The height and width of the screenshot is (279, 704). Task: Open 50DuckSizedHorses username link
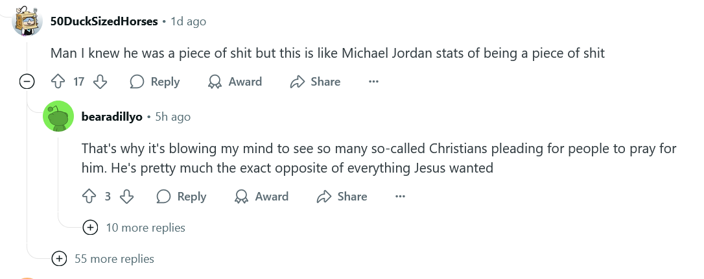(104, 21)
